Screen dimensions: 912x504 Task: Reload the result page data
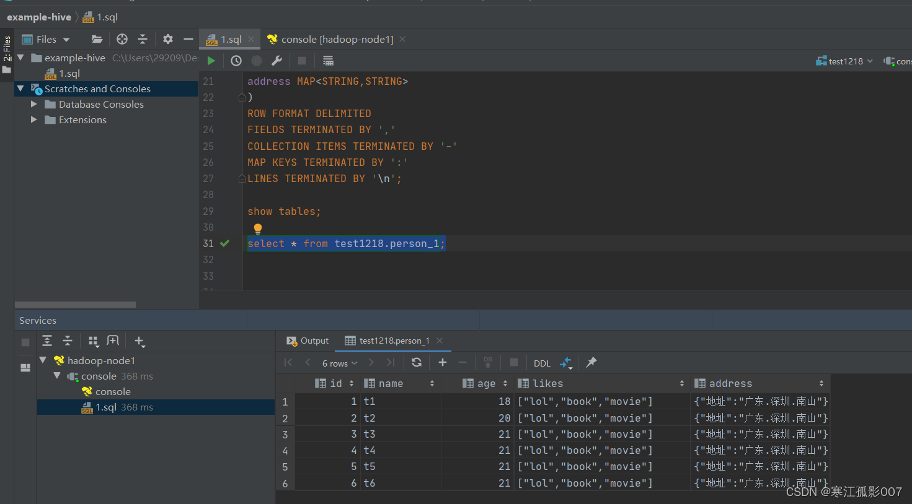pos(417,363)
